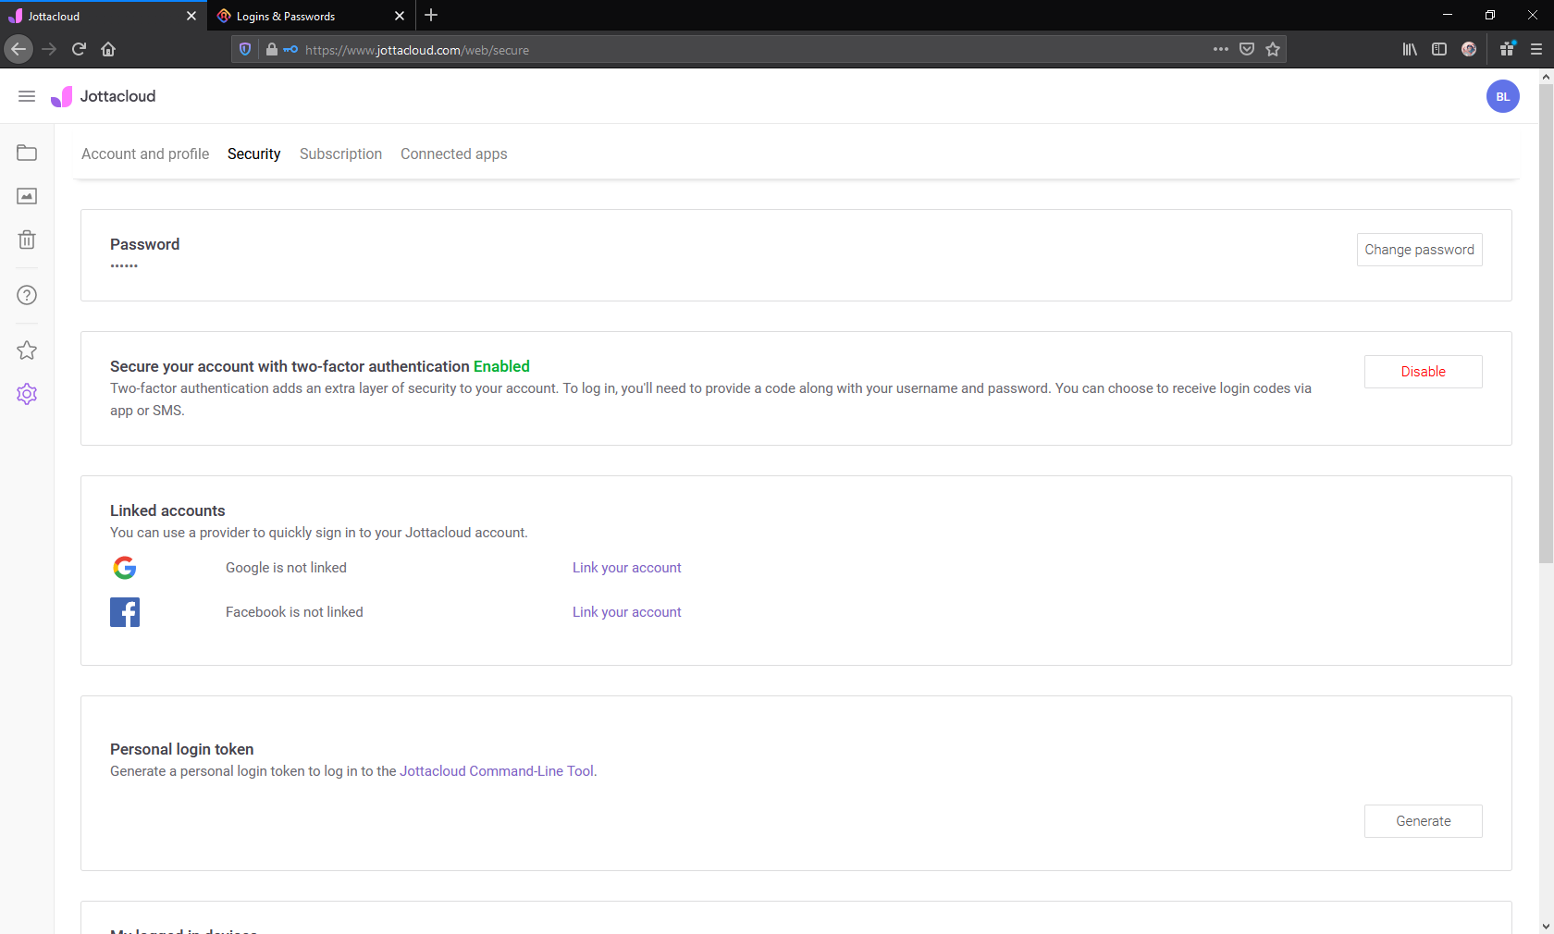
Task: Click the 'Password' heading
Action: [144, 244]
